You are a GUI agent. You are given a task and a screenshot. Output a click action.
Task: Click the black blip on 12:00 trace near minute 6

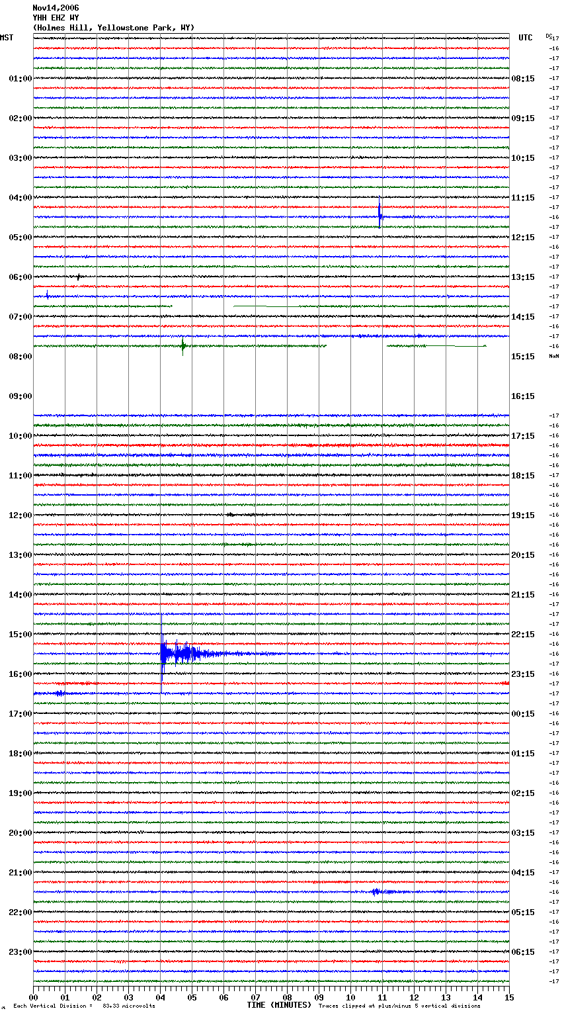(230, 514)
